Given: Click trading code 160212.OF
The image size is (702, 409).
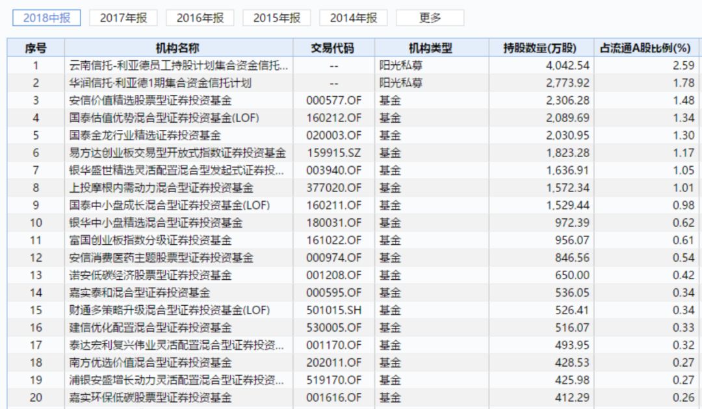Looking at the screenshot, I should [x=333, y=118].
